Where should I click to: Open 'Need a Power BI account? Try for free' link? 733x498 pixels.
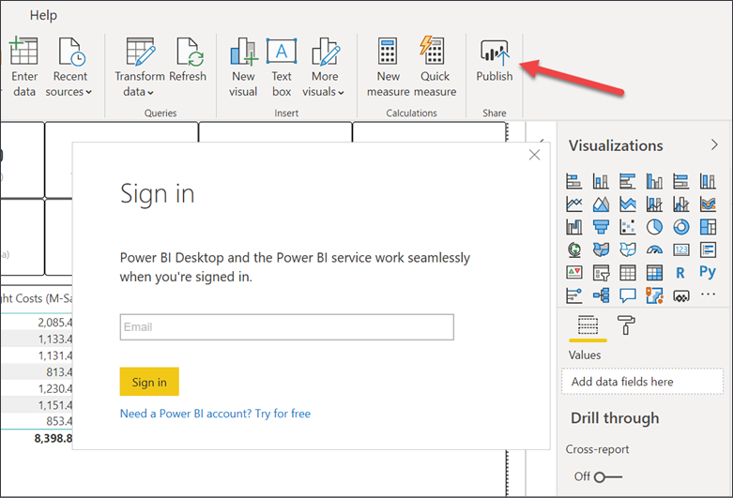[215, 414]
